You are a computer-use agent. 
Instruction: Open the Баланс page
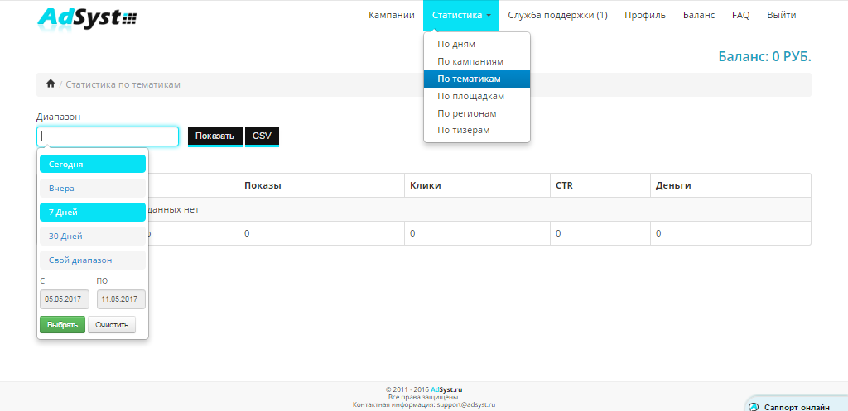coord(699,15)
